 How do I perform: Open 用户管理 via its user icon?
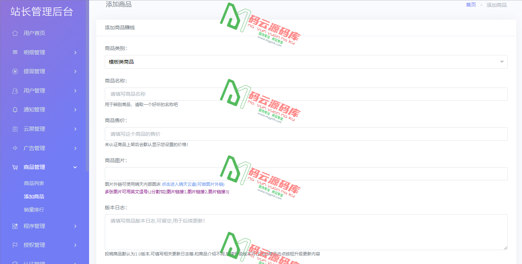point(15,90)
